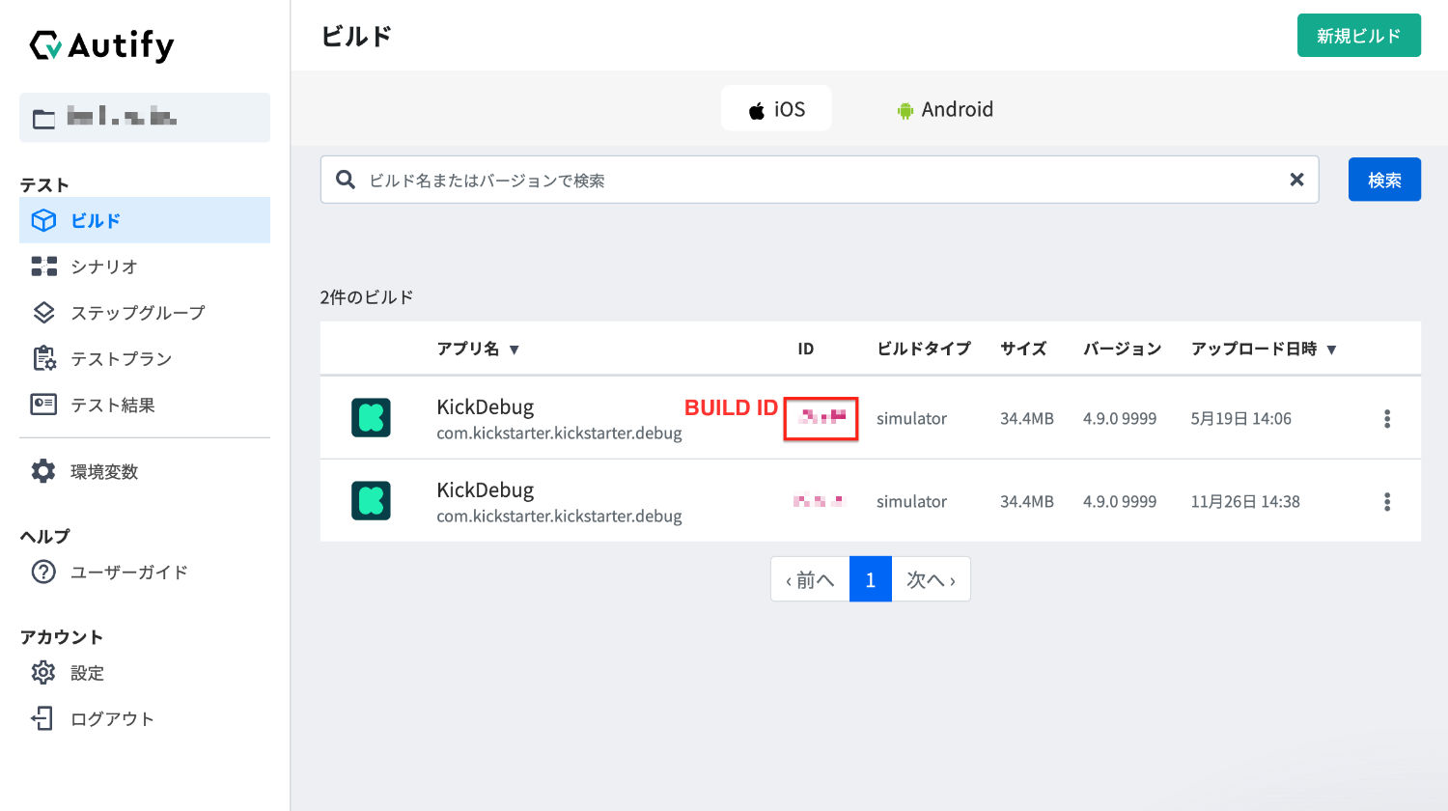Open the ユーザーガイド link
1448x811 pixels.
129,573
